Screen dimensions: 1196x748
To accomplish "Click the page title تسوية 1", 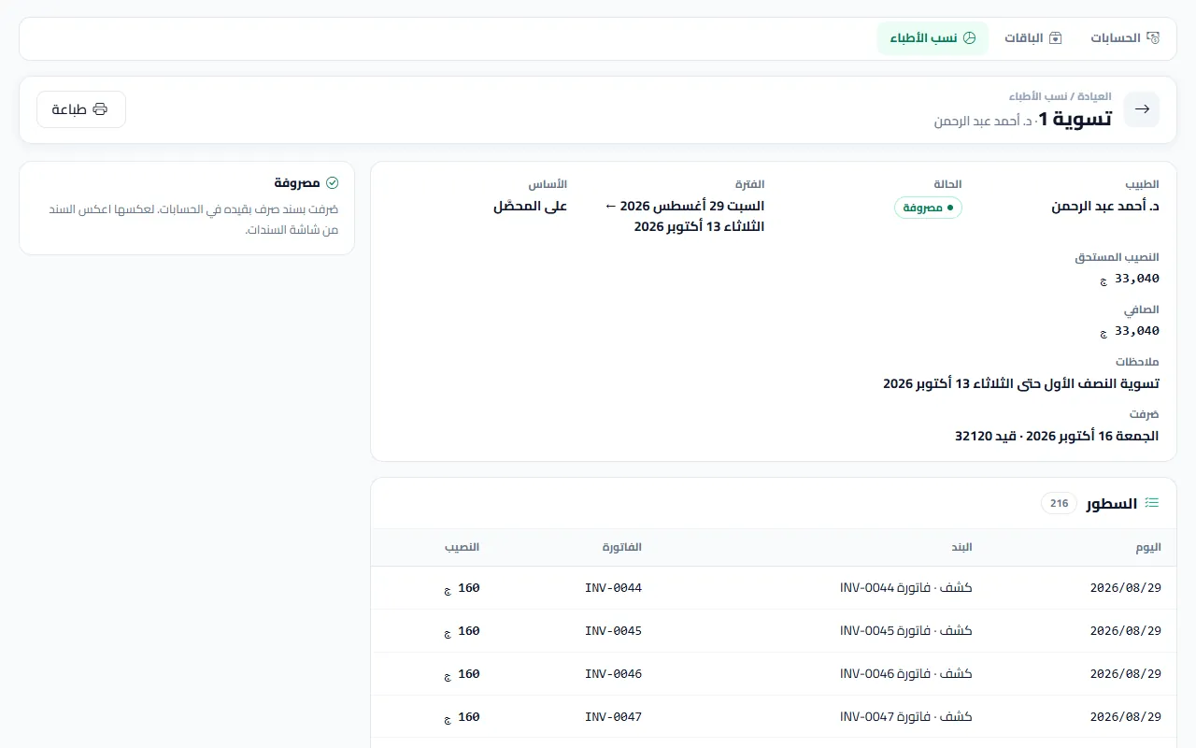I will pyautogui.click(x=1075, y=119).
